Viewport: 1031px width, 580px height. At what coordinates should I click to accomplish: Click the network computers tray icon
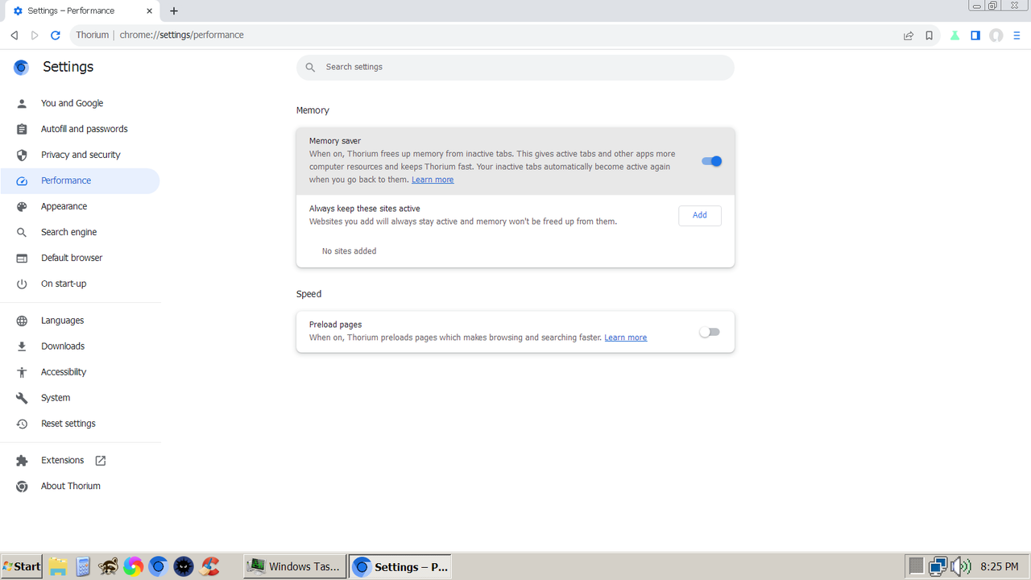click(938, 566)
